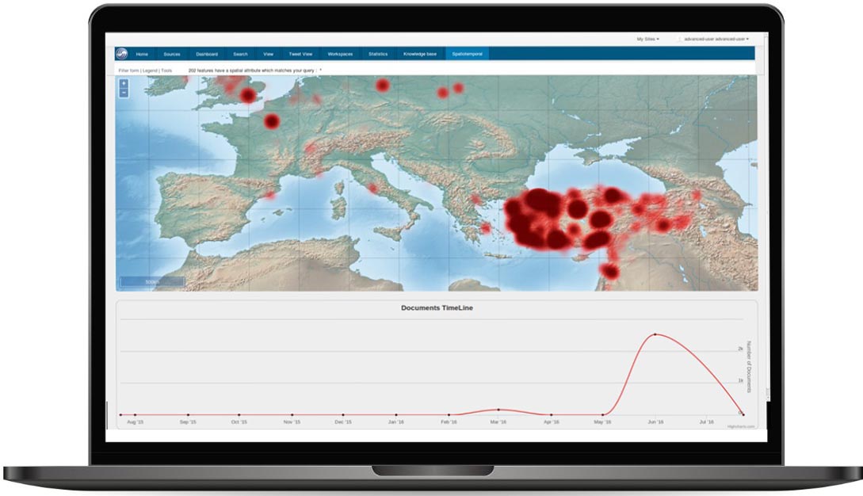Click the application logo icon in navbar
The height and width of the screenshot is (496, 863).
[x=122, y=54]
